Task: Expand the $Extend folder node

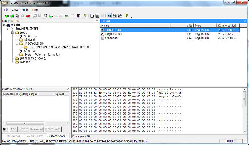Action: pos(17,40)
